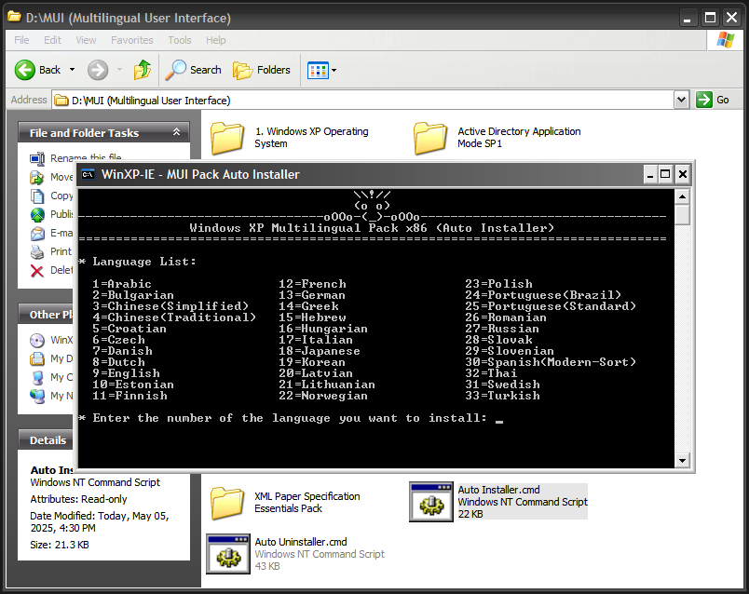Click the Go button
The height and width of the screenshot is (594, 749).
pos(714,100)
